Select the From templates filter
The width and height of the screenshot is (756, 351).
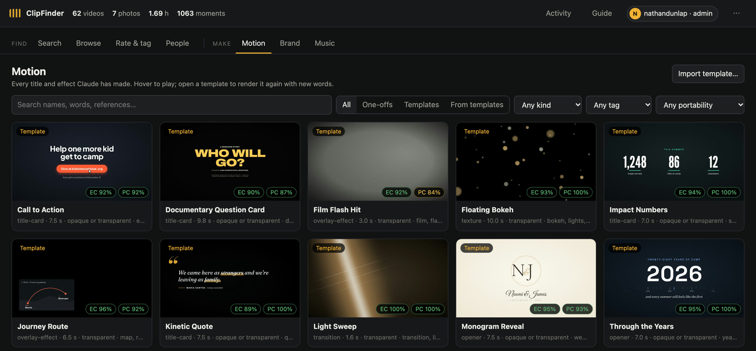[477, 105]
